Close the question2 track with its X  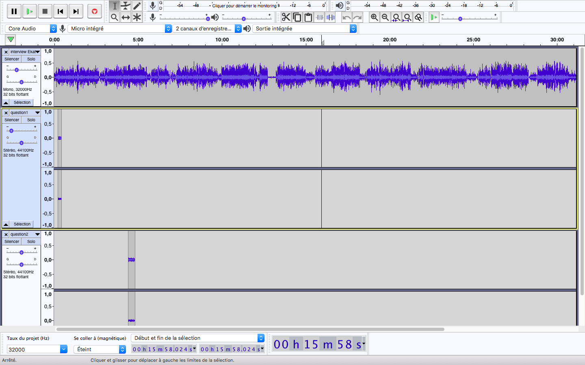pos(6,234)
